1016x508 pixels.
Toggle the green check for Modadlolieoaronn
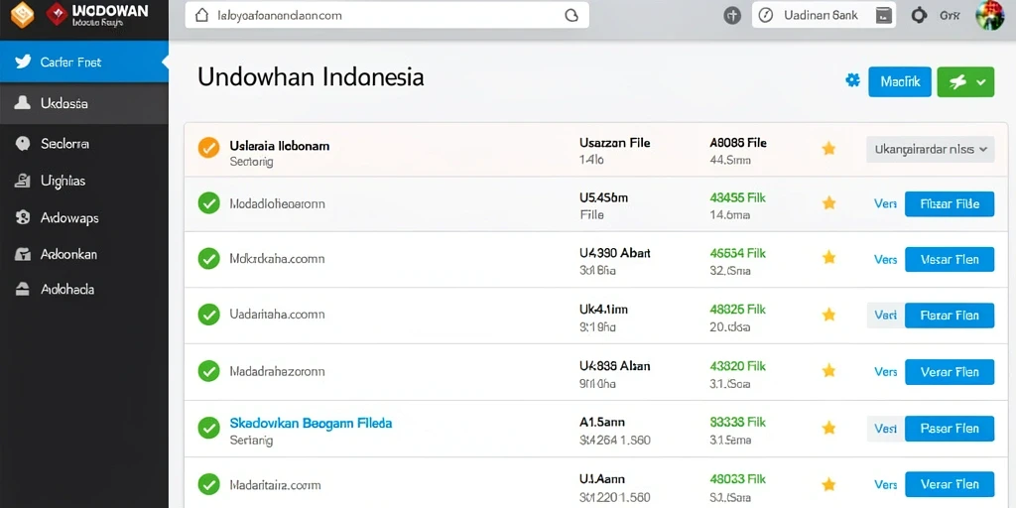[x=208, y=203]
